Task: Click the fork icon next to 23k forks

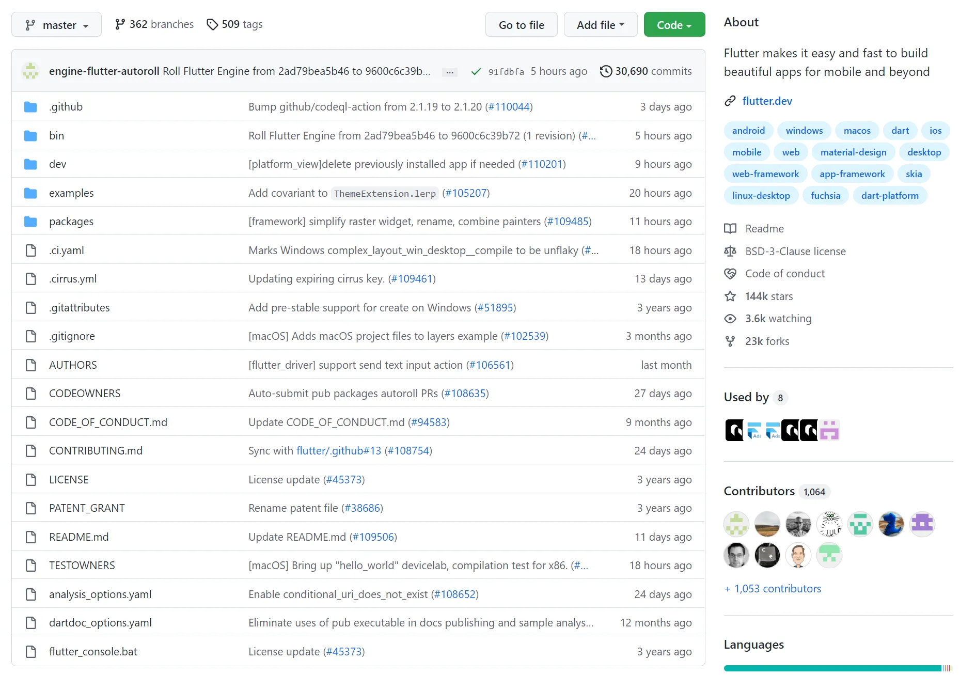Action: tap(730, 341)
